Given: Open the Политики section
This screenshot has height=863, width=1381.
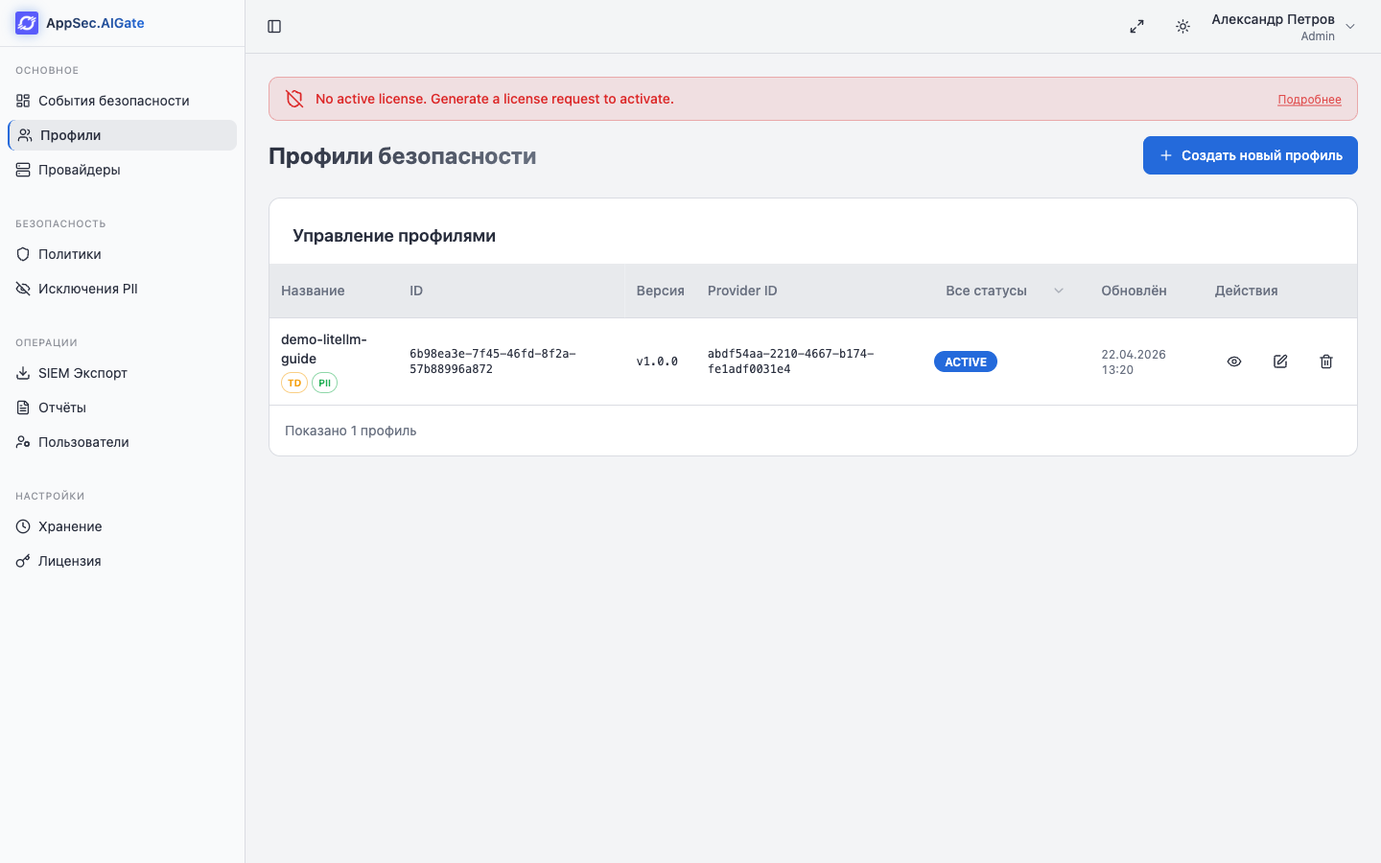Looking at the screenshot, I should (122, 254).
